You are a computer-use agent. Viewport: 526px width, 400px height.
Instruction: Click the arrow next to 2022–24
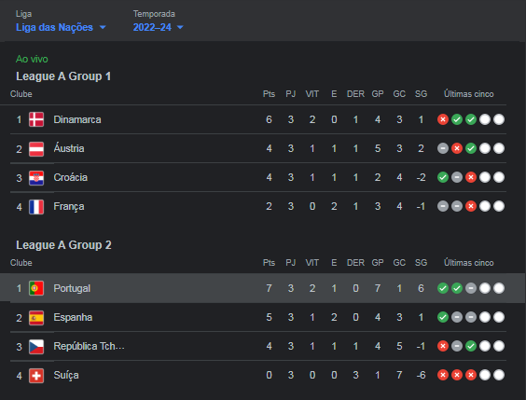pyautogui.click(x=180, y=27)
